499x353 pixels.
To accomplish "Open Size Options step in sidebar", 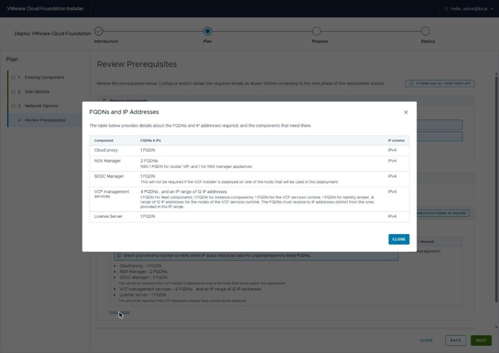I will click(37, 92).
